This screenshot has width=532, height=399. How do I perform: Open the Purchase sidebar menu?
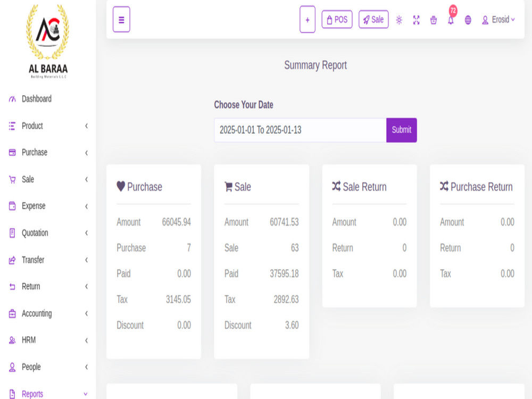click(34, 152)
